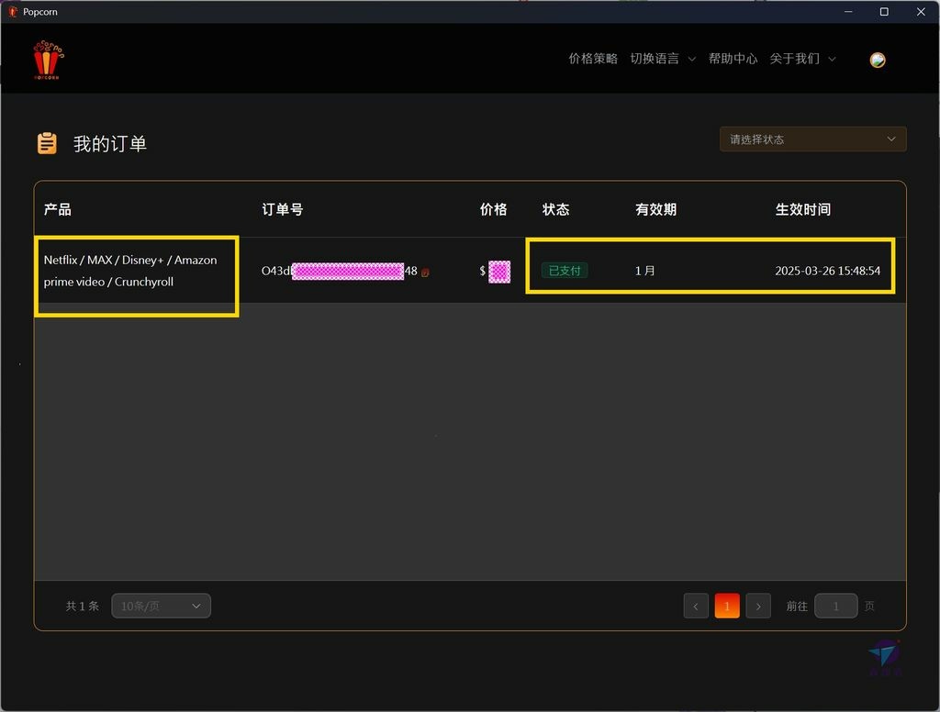Click the order number starting O43d
The width and height of the screenshot is (940, 712).
pos(340,271)
